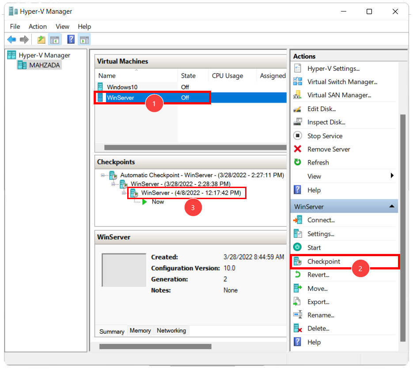Select Automatic Checkpoint - WinServer entry
The height and width of the screenshot is (369, 413).
click(x=202, y=175)
